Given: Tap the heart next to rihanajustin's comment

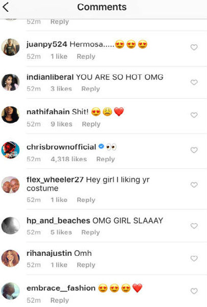Looking at the screenshot, I should coord(194,258).
